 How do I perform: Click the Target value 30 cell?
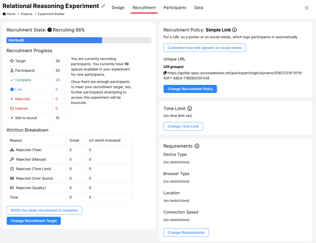coord(60,61)
